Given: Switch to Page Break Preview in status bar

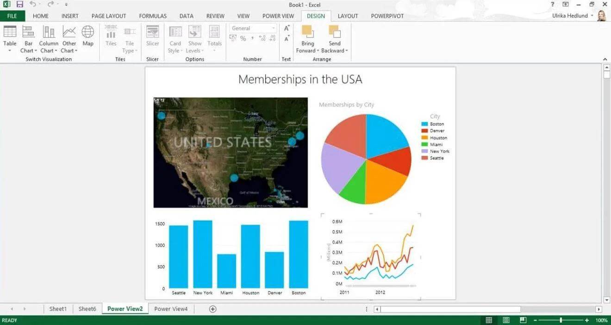Looking at the screenshot, I should coord(523,320).
